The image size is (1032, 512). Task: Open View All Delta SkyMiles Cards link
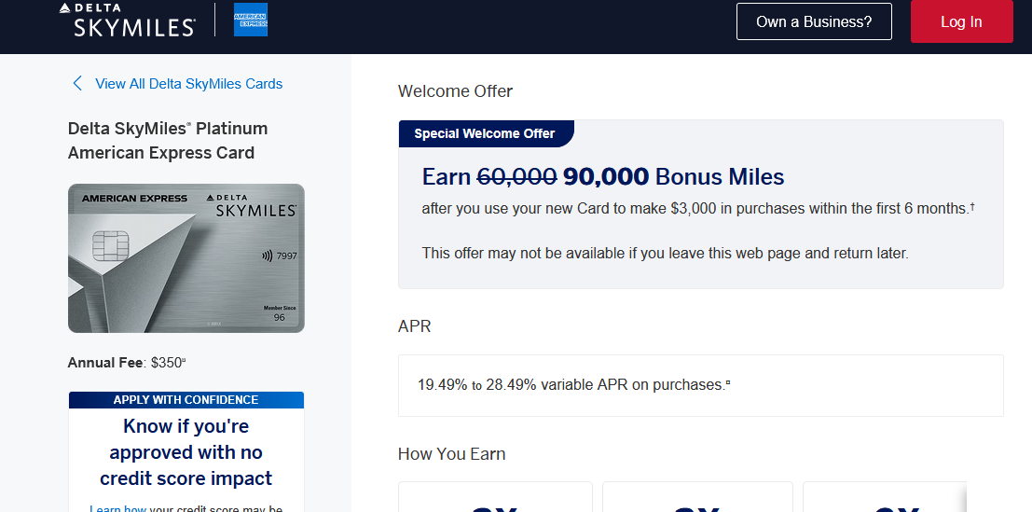pos(188,84)
